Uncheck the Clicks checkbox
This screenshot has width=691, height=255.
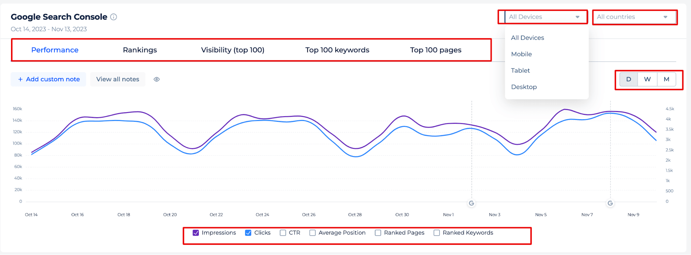[248, 233]
